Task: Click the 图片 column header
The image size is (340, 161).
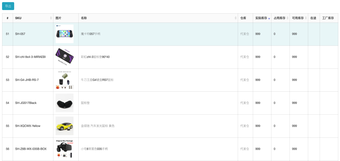Action: 66,18
